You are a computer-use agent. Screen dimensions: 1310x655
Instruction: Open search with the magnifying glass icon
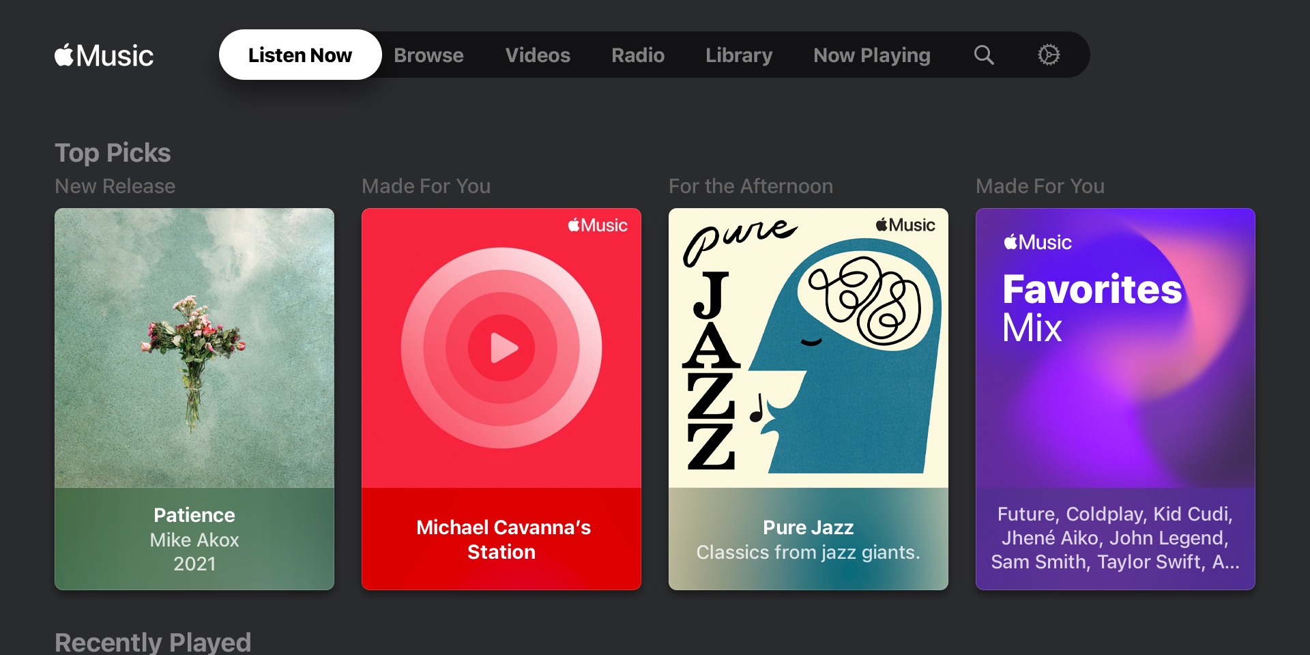tap(983, 55)
